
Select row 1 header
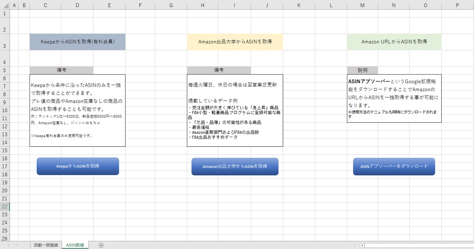[5, 13]
